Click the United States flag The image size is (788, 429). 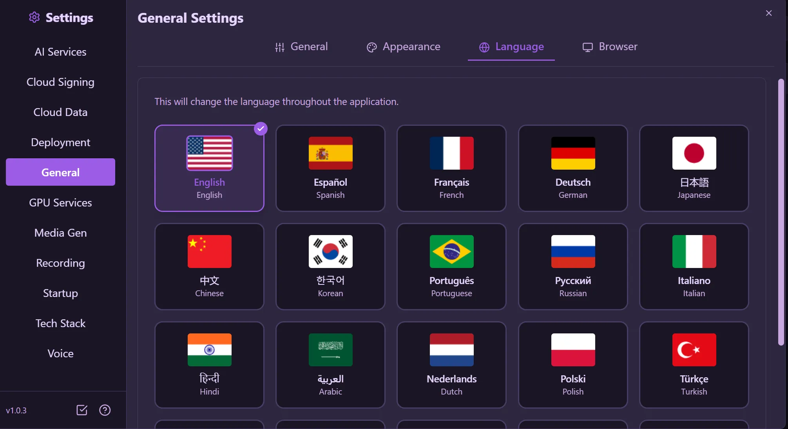210,153
